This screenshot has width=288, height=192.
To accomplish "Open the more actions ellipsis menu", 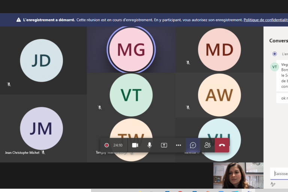I will click(x=178, y=145).
